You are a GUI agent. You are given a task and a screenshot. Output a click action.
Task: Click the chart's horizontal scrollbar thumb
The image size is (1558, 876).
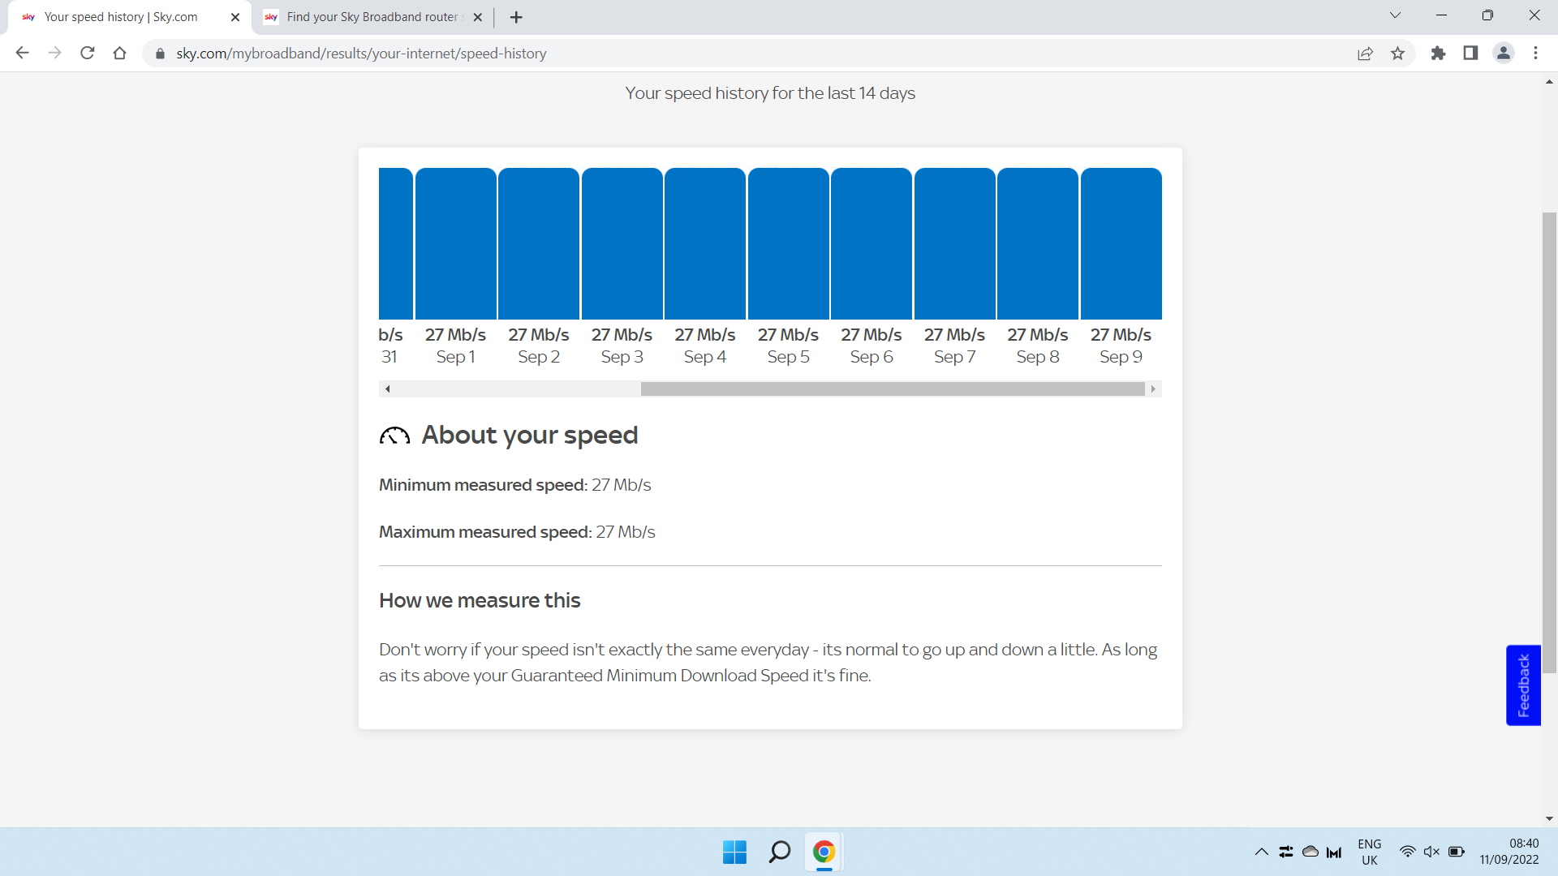893,389
